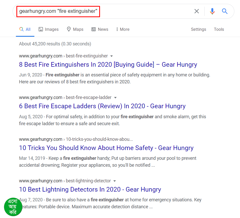Open the 6 Best Fire Escape Ladders result
240x218 pixels.
click(102, 106)
